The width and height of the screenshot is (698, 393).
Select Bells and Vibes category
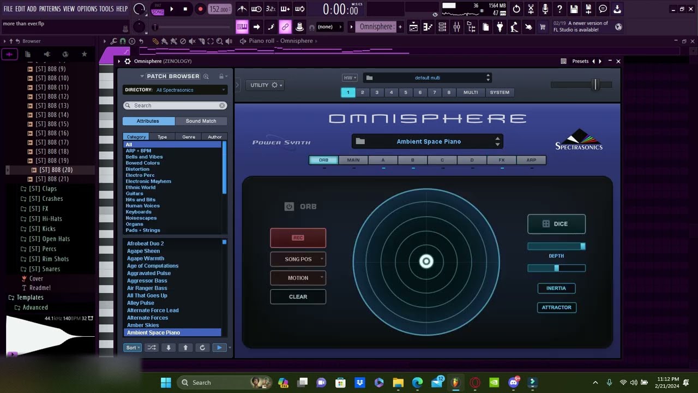pyautogui.click(x=144, y=157)
